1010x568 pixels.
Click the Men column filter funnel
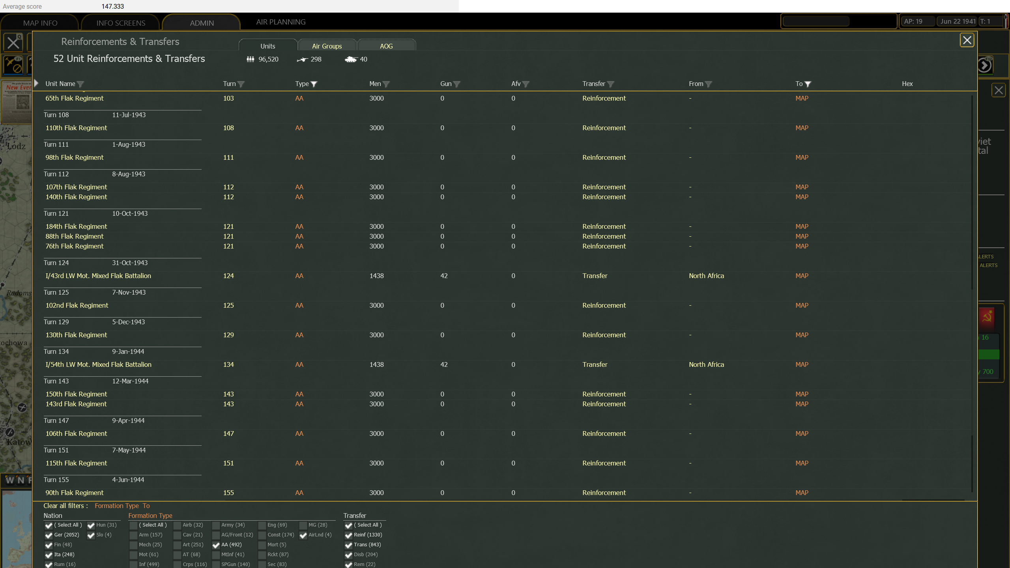(x=386, y=84)
